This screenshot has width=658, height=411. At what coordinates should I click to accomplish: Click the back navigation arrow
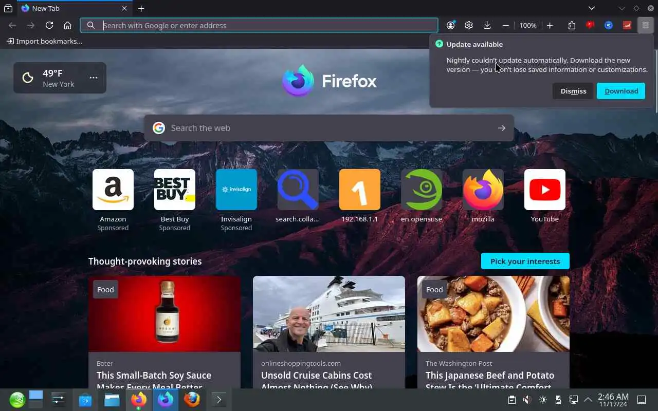click(12, 25)
